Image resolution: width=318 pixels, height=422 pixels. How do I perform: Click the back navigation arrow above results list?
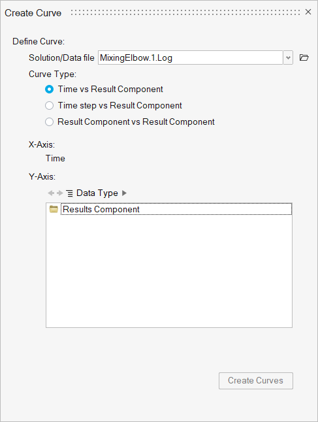51,193
